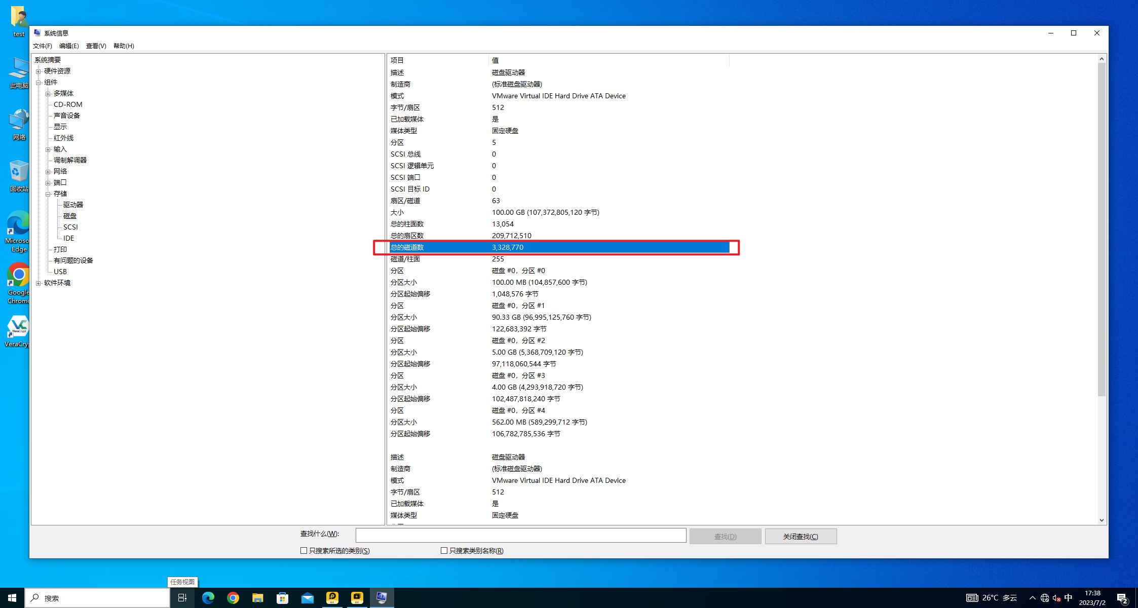Viewport: 1138px width, 608px height.
Task: Launch Google Chrome from the taskbar
Action: click(x=233, y=597)
